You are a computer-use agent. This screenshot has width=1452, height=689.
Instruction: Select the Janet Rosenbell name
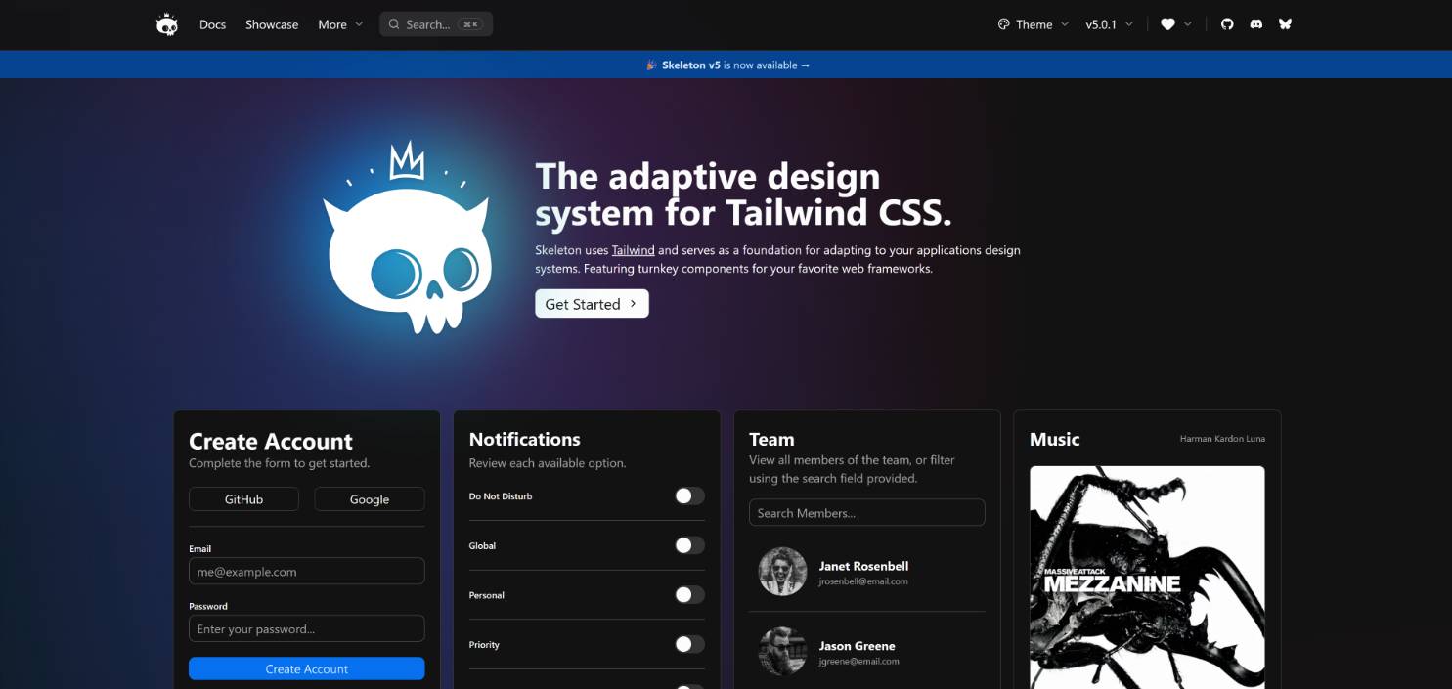point(863,566)
